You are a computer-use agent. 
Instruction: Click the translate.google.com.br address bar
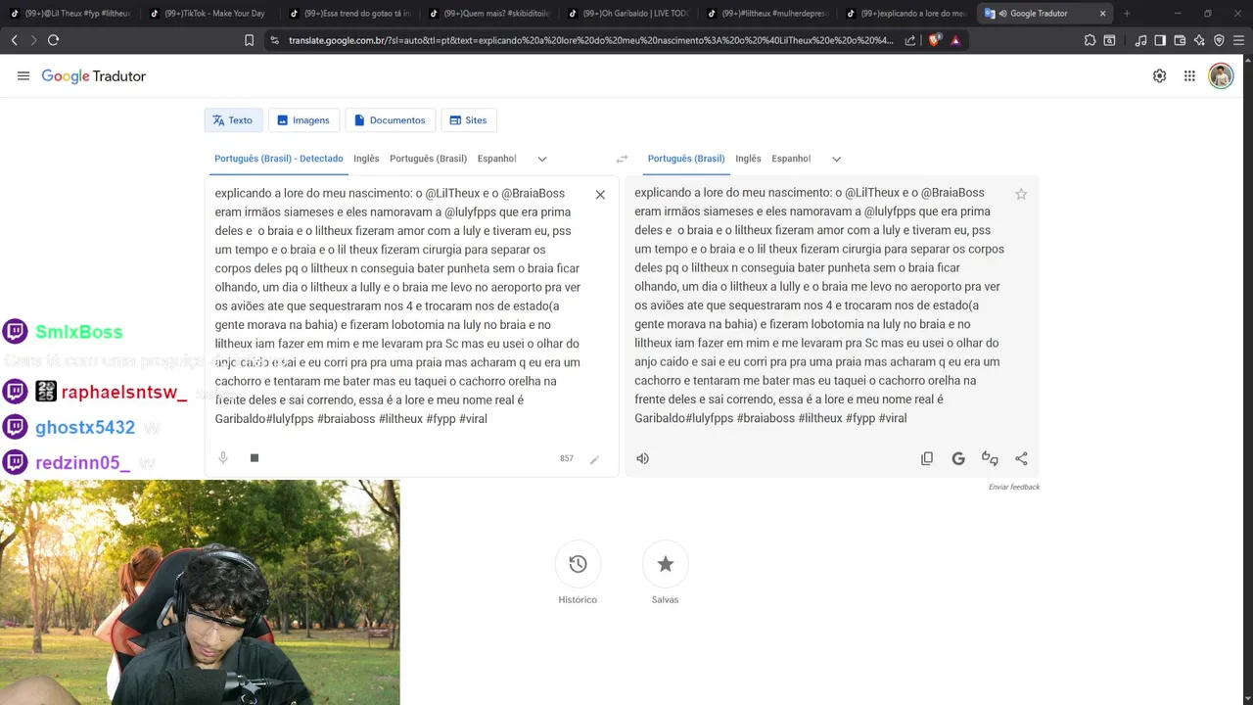[x=590, y=40]
